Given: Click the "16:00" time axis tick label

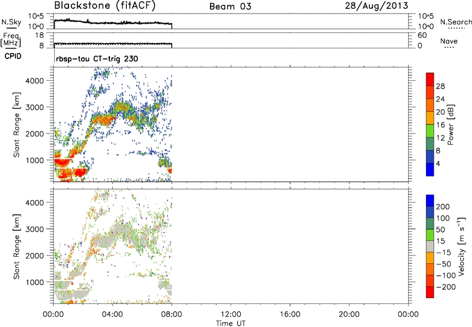Looking at the screenshot, I should 290,315.
